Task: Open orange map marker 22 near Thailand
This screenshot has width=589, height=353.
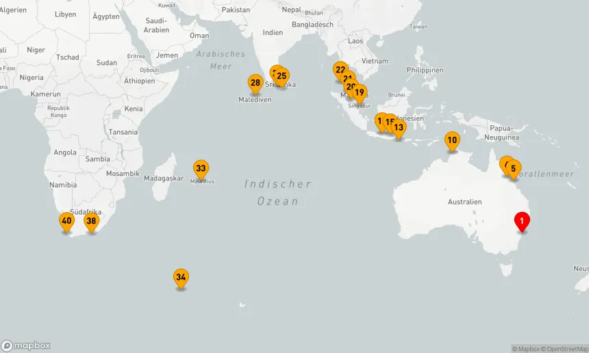Action: click(x=340, y=69)
